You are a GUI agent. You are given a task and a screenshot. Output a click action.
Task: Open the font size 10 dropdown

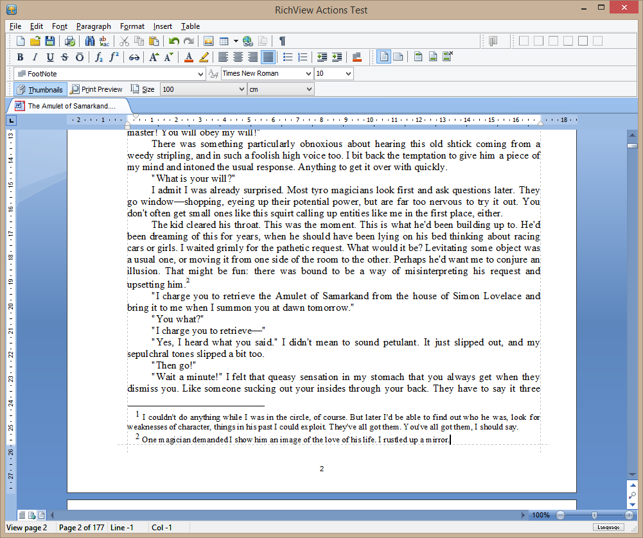click(x=348, y=74)
